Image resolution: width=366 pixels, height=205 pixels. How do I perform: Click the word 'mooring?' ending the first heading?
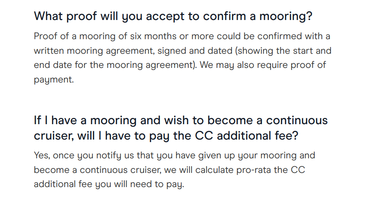coord(286,17)
